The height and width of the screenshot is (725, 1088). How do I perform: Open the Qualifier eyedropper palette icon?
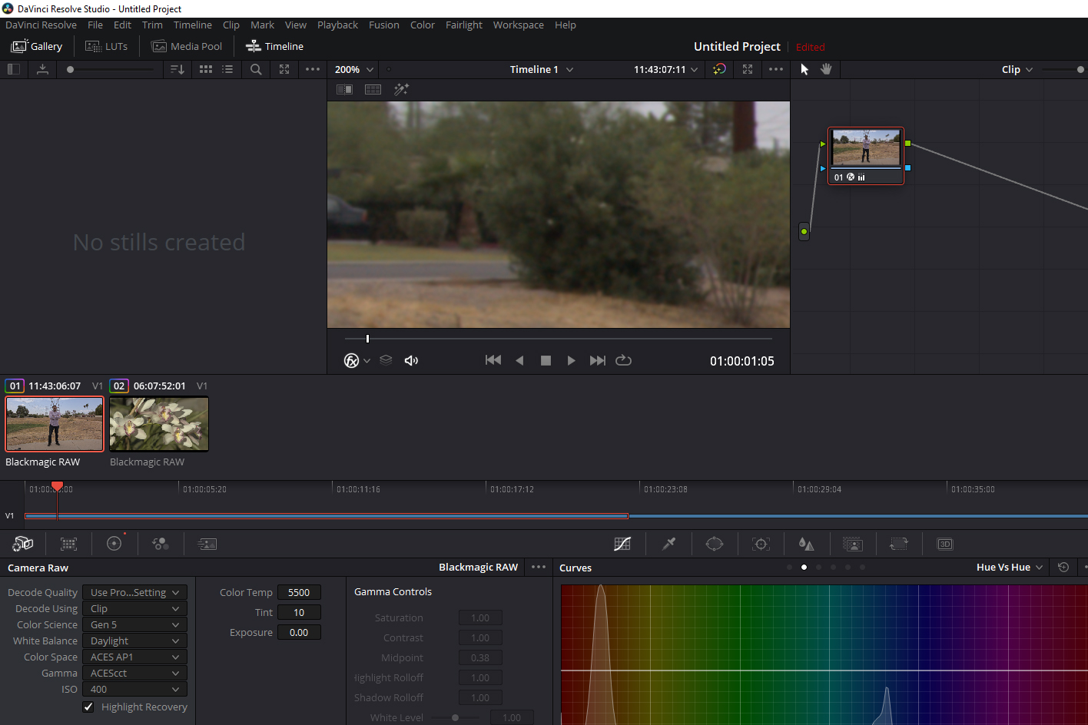coord(668,544)
